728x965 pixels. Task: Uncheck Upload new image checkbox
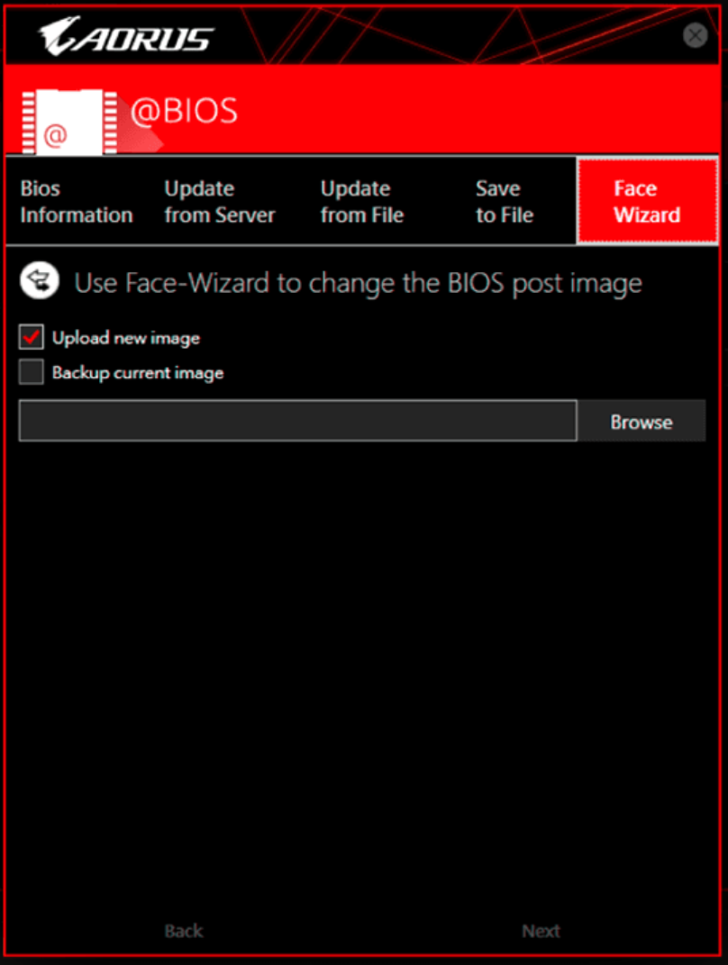(31, 337)
